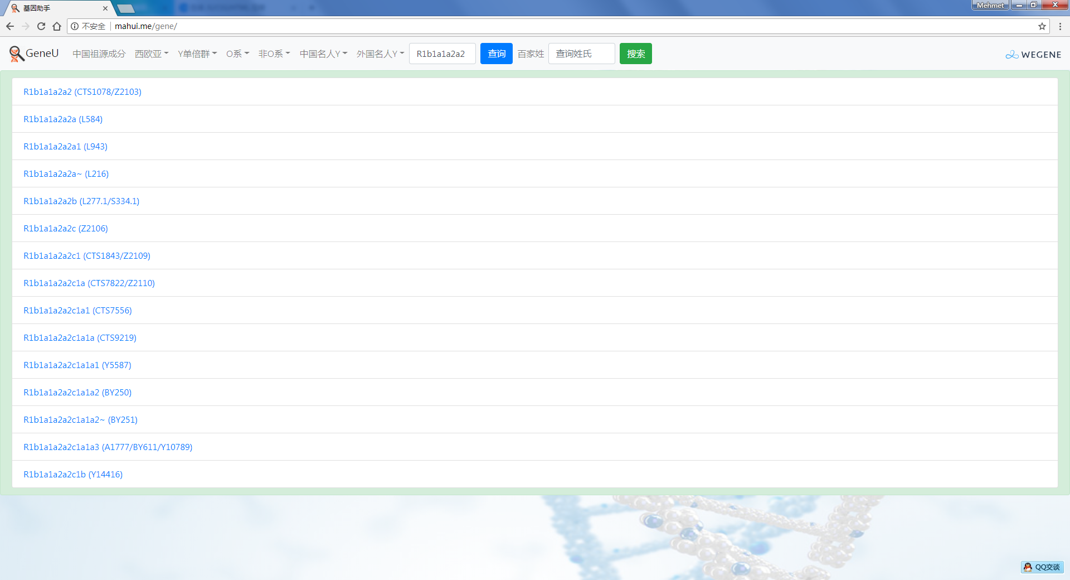Open the R1b1a1a2a2c1a1a2 (BY250) link
The width and height of the screenshot is (1070, 580).
[77, 392]
